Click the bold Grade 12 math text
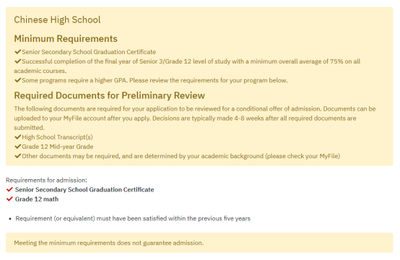 click(37, 199)
